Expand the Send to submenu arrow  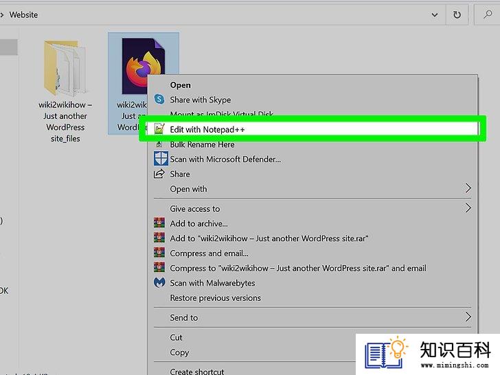[x=468, y=317]
